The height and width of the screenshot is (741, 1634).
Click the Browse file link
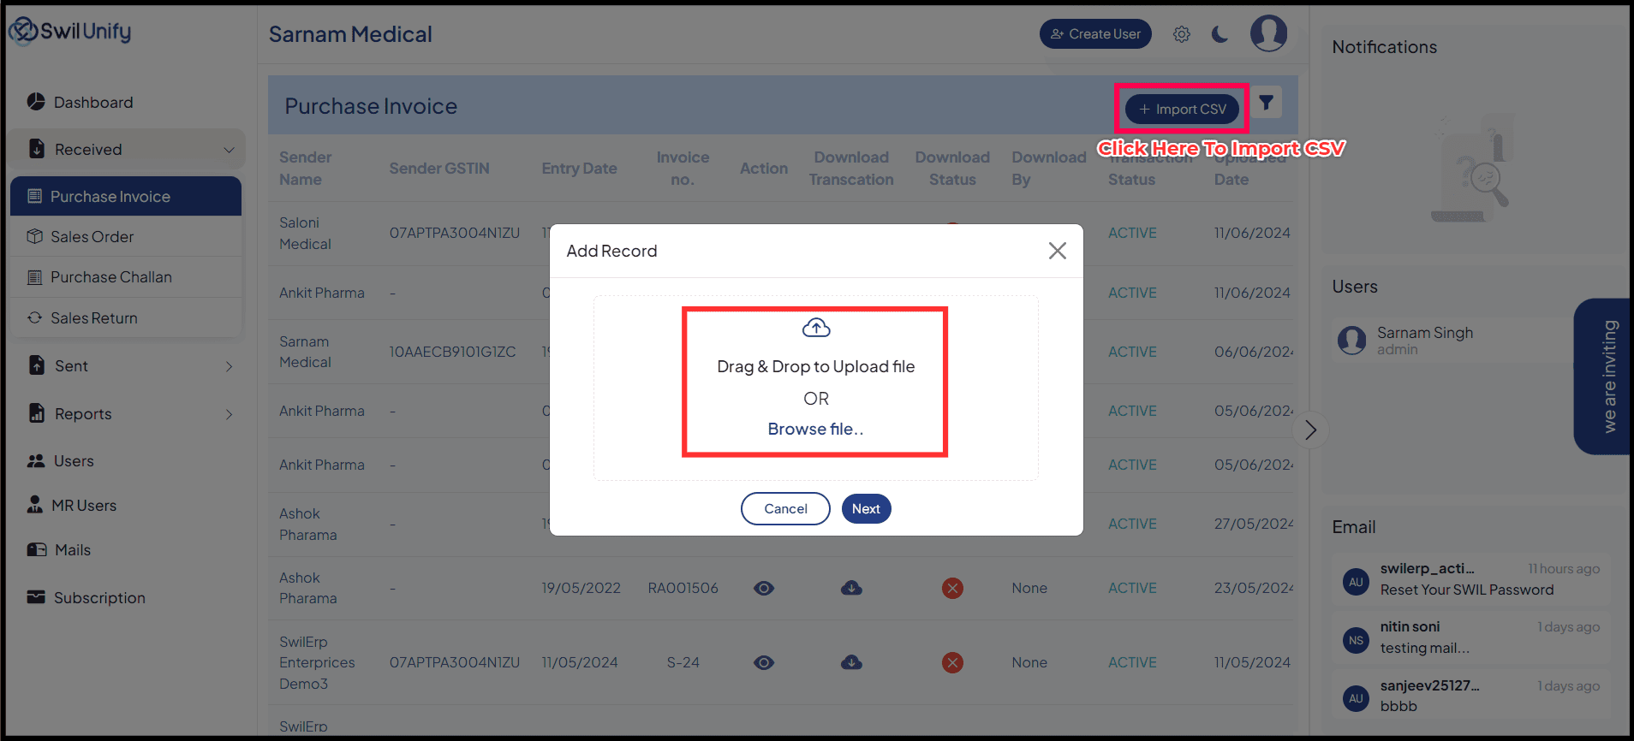point(815,429)
